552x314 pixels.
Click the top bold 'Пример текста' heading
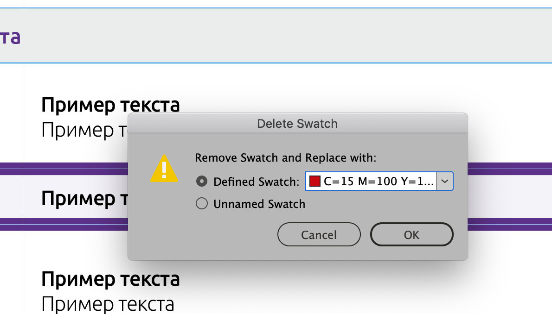[110, 105]
